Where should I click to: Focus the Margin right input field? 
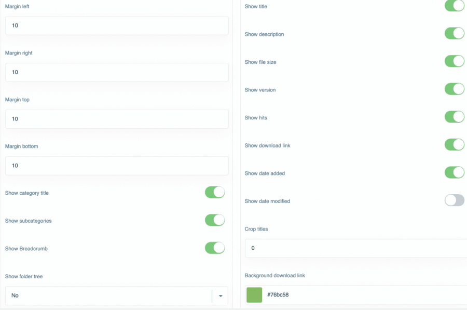click(117, 72)
